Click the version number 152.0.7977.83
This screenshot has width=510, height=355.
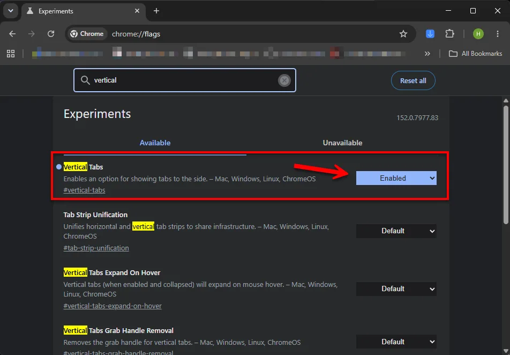417,118
